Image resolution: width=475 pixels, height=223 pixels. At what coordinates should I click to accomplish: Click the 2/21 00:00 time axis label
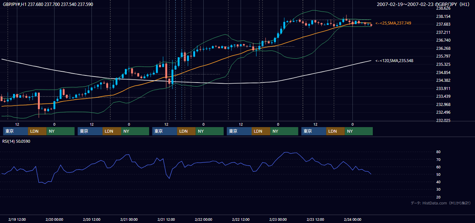[129, 219]
